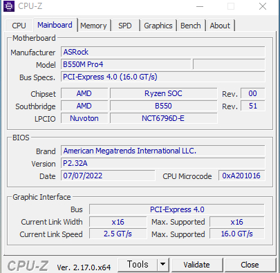Click Bus Specs value PCI-Express 4.0 (16.0 GT/s)

163,77
